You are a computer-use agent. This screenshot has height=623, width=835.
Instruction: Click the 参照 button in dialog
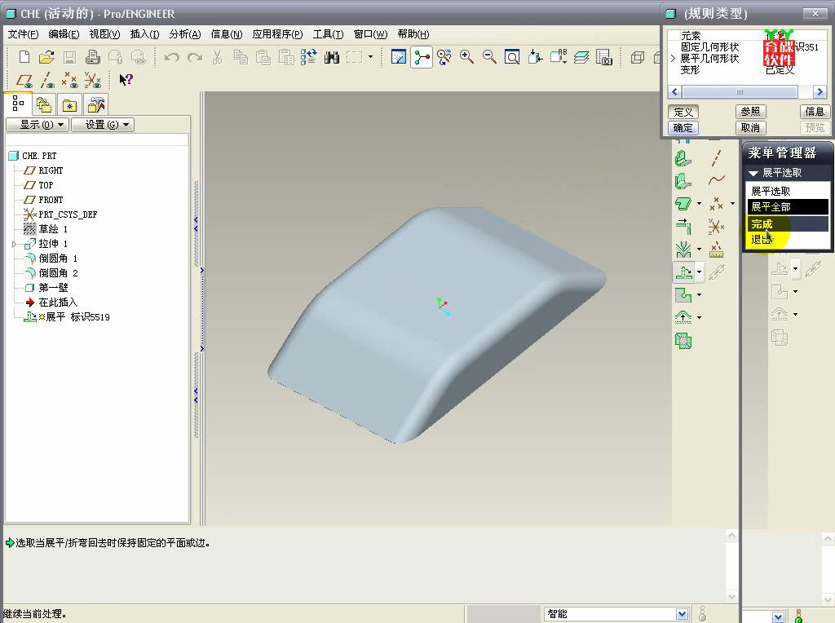pyautogui.click(x=750, y=112)
